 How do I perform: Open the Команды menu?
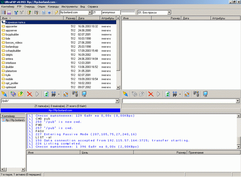pyautogui.click(x=53, y=7)
